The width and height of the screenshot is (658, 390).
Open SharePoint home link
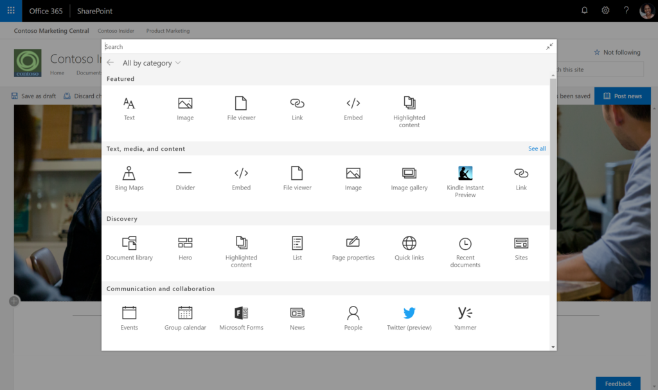click(x=94, y=11)
